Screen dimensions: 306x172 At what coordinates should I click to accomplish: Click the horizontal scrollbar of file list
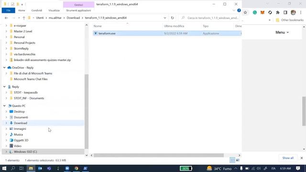[159, 155]
